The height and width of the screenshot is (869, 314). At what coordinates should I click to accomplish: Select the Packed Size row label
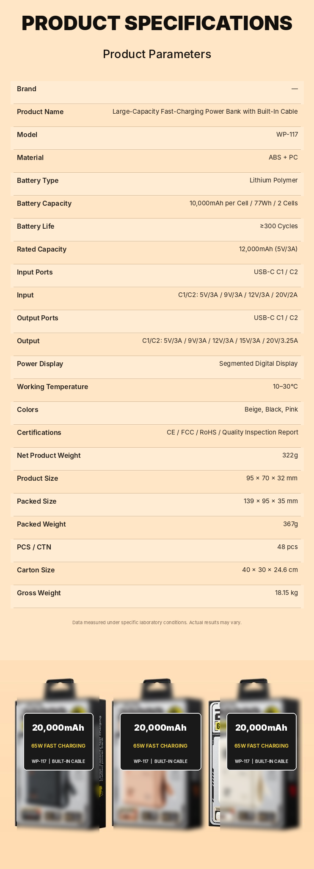[x=36, y=501]
